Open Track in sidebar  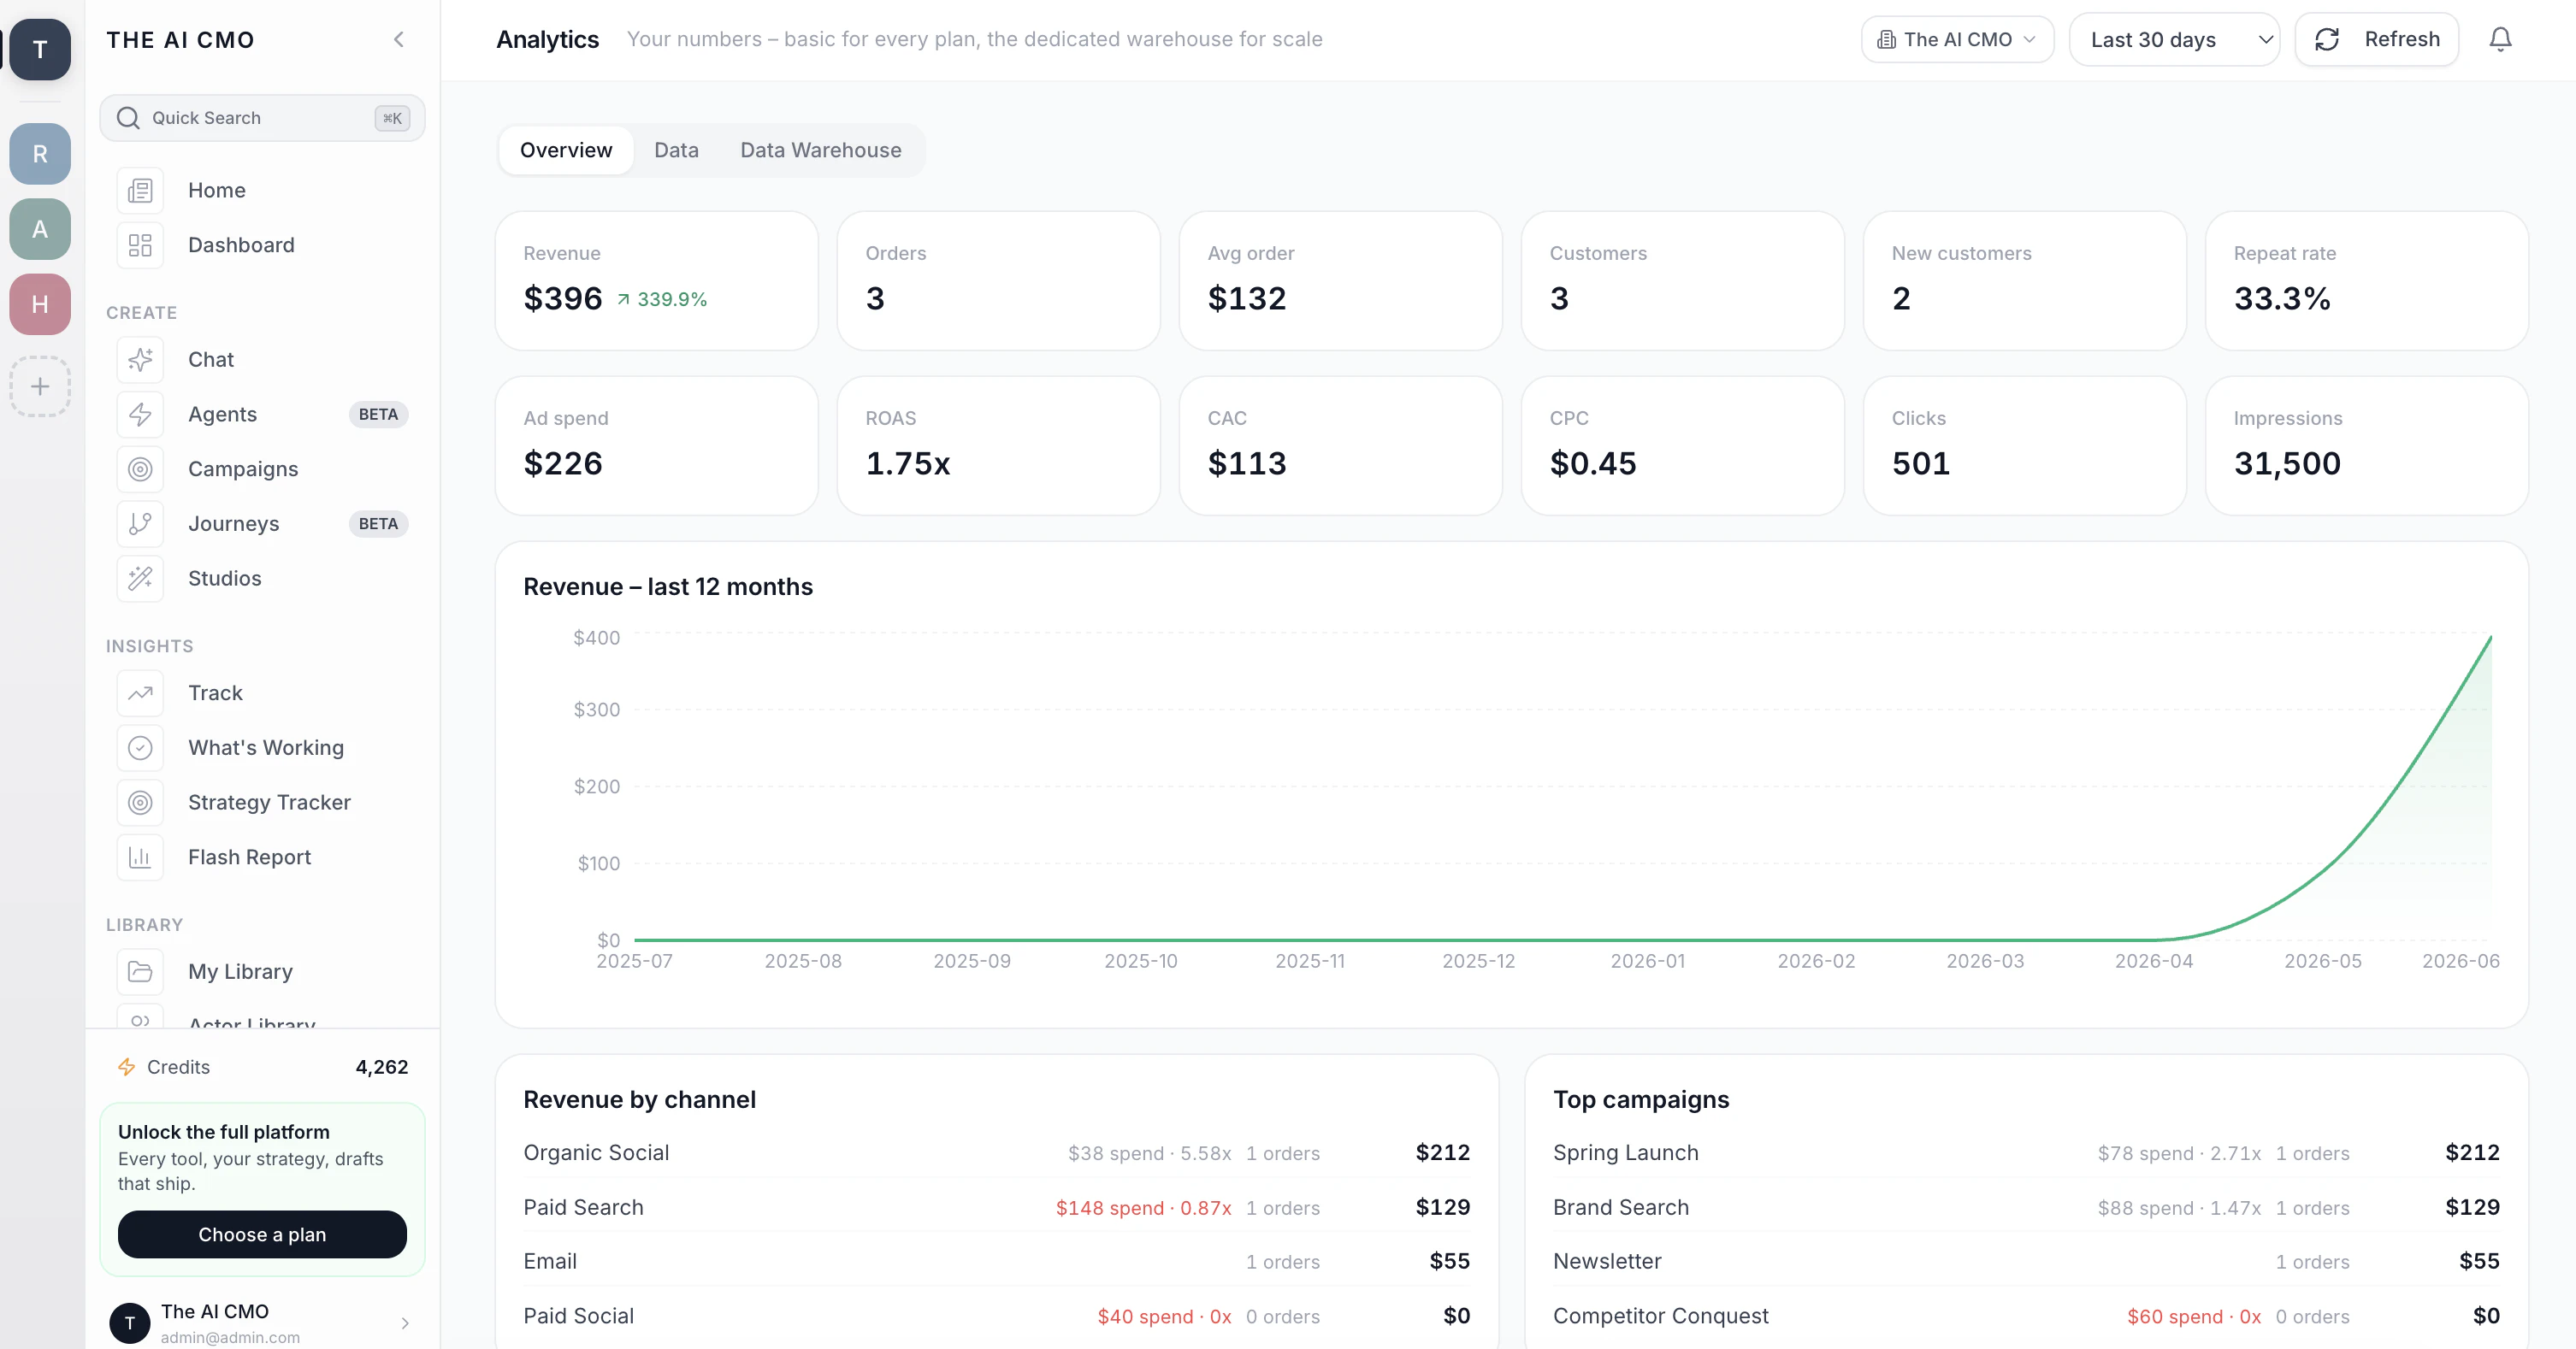click(x=215, y=692)
